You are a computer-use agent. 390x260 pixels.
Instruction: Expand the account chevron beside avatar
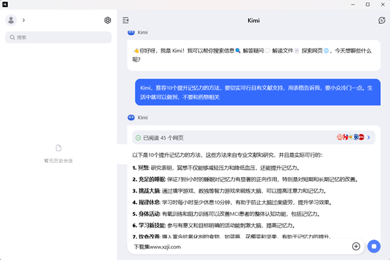(x=23, y=20)
